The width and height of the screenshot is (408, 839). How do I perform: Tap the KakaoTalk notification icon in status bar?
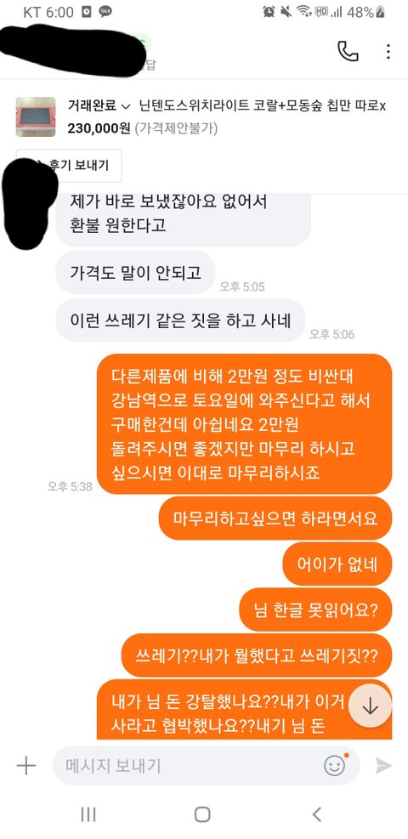pyautogui.click(x=106, y=12)
